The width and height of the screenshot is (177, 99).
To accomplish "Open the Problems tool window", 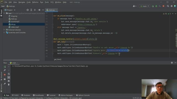I will click(x=26, y=95).
